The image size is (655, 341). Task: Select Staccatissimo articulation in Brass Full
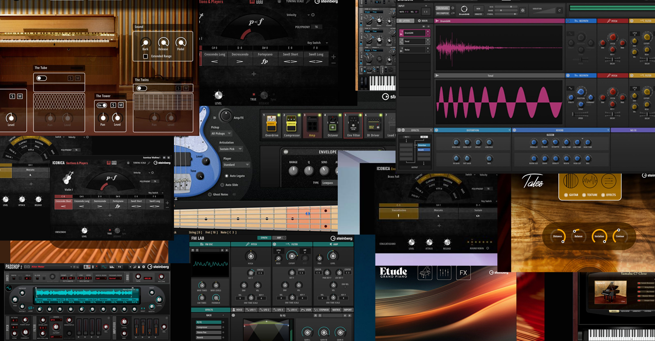[398, 213]
